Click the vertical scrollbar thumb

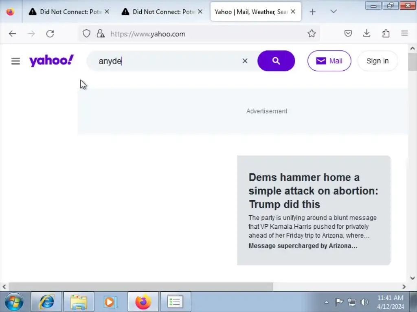(413, 62)
